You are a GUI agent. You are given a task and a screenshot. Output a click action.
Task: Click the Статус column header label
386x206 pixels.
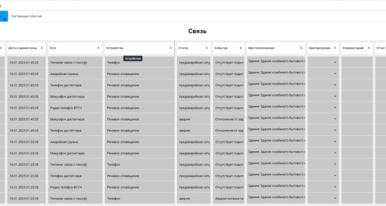click(x=183, y=48)
